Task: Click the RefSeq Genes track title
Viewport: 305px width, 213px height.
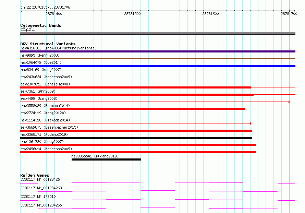Action: pos(35,175)
